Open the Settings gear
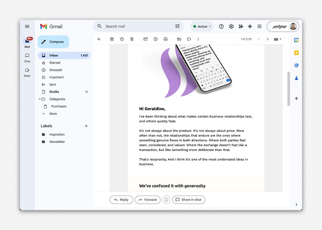 click(231, 27)
